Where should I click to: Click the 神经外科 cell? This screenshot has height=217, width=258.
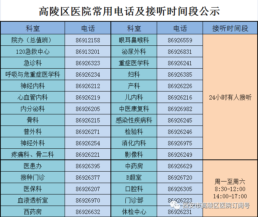pyautogui.click(x=32, y=143)
